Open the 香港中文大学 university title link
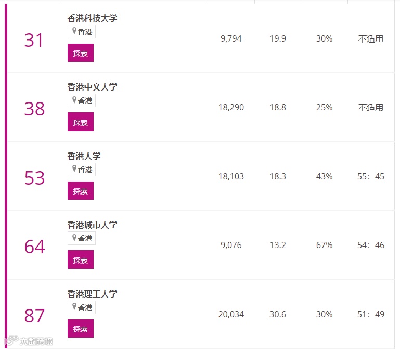400x349 pixels. [x=92, y=87]
